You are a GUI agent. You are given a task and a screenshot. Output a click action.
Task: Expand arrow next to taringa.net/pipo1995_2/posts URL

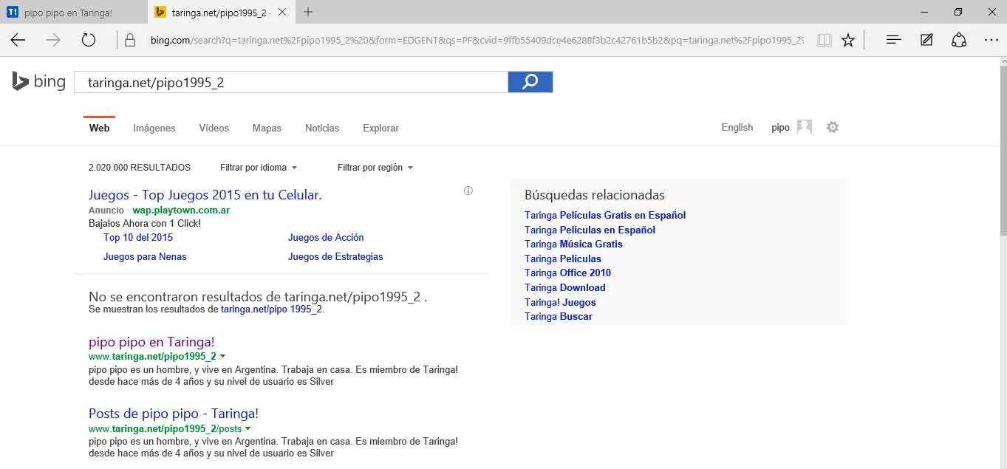pos(248,428)
